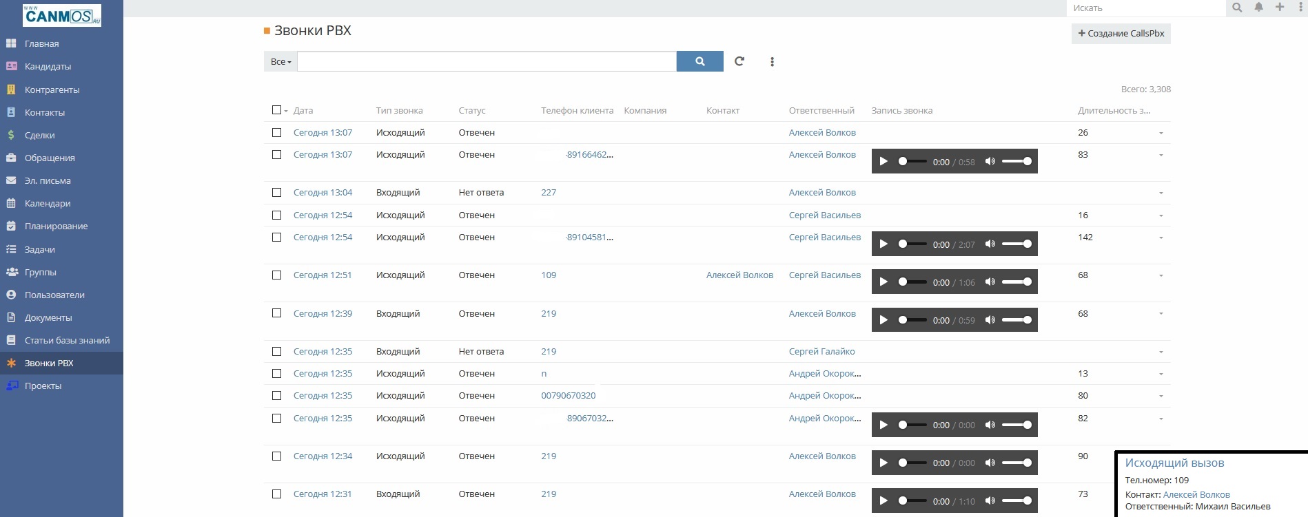Click the blue magnifier search button
Image resolution: width=1308 pixels, height=517 pixels.
pos(699,61)
